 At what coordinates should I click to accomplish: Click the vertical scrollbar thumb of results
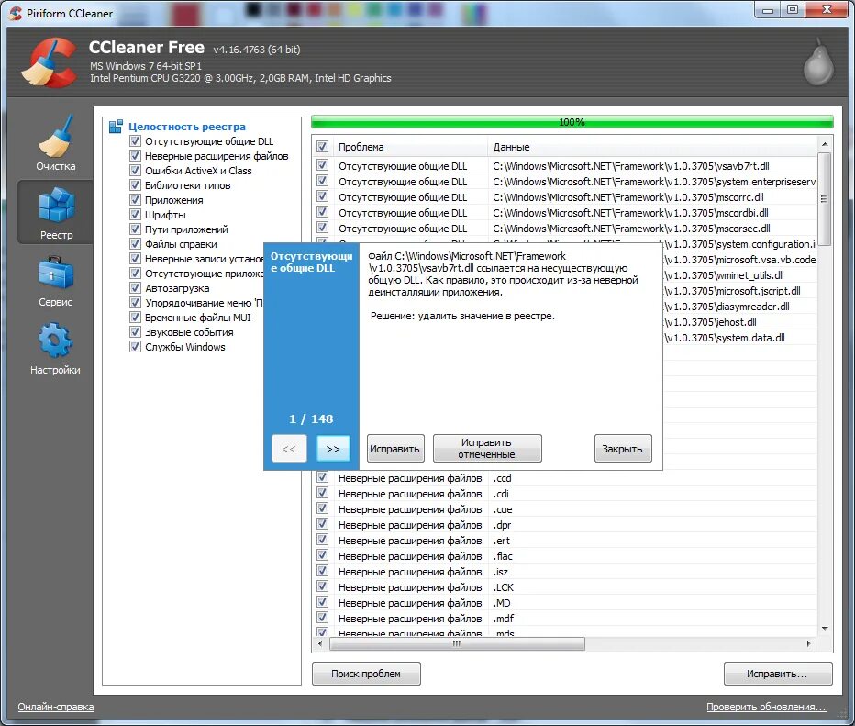tap(825, 199)
